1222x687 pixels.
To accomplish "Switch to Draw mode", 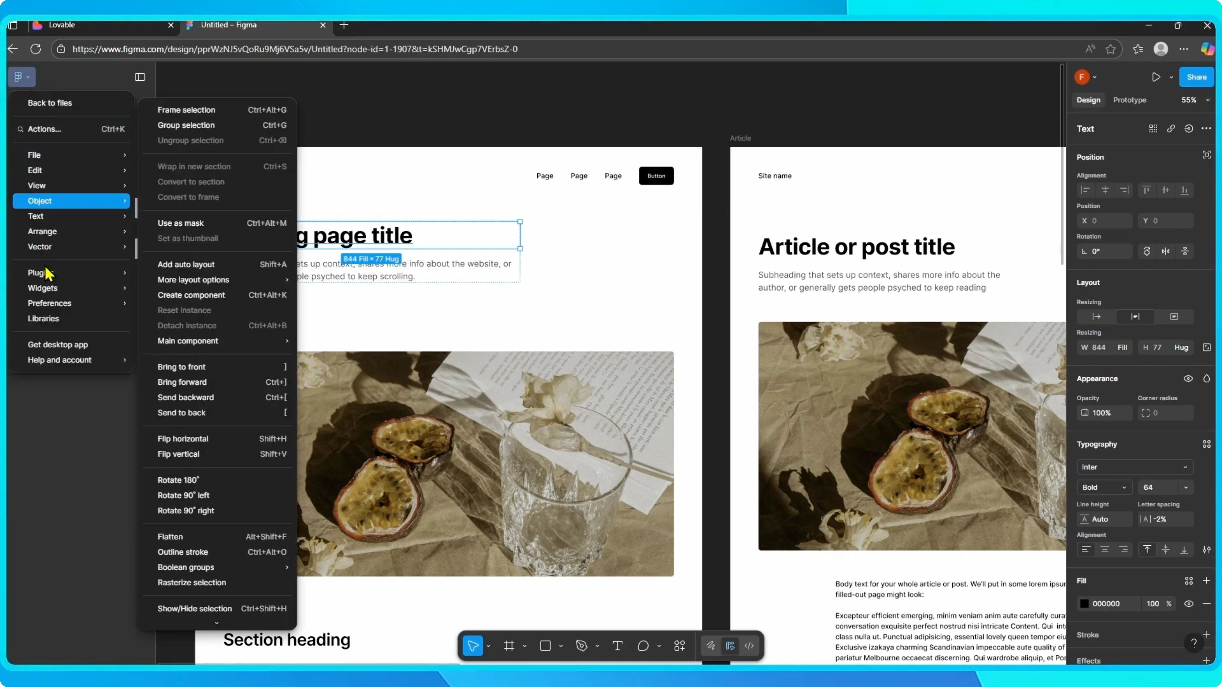I will point(711,645).
